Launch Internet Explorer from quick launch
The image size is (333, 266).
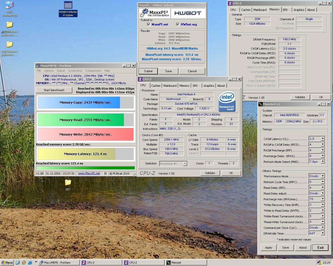pyautogui.click(x=30, y=263)
